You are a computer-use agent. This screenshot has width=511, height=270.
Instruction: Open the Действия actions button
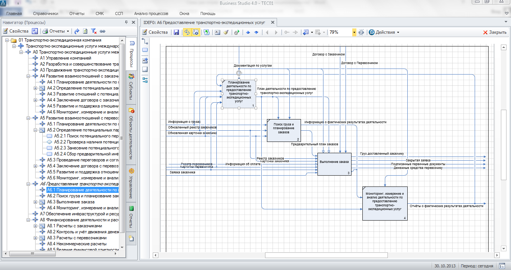tap(384, 32)
